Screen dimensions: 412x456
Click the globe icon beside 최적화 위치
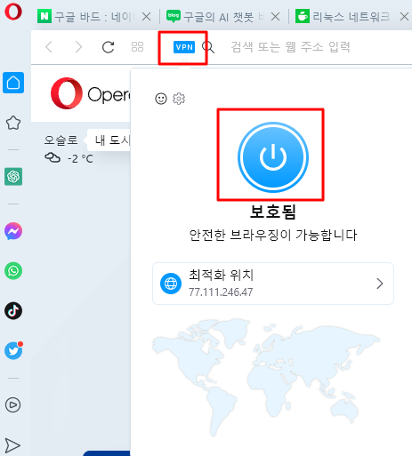(x=171, y=284)
